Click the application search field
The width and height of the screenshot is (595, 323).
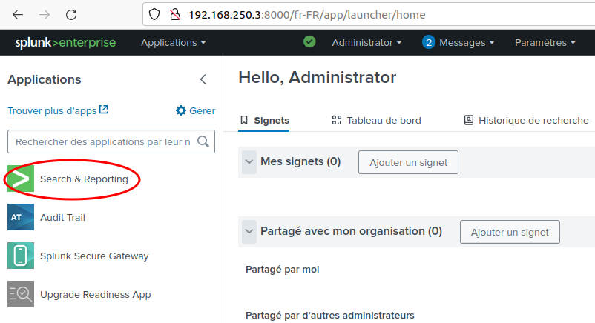coord(111,141)
